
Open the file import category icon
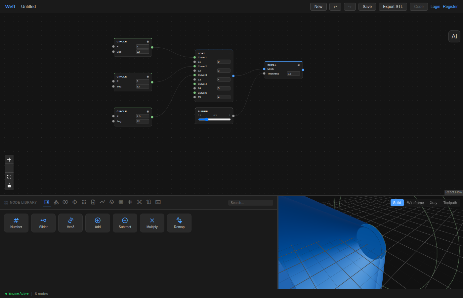pyautogui.click(x=93, y=202)
